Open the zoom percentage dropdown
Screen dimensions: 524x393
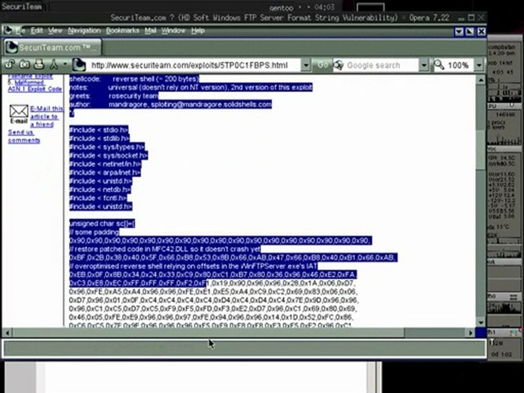tap(479, 65)
